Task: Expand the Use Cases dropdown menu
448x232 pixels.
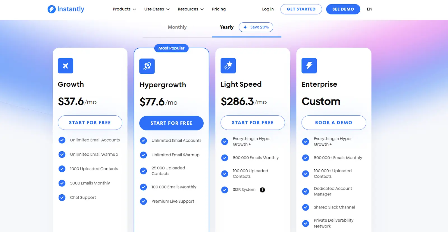Action: point(157,9)
